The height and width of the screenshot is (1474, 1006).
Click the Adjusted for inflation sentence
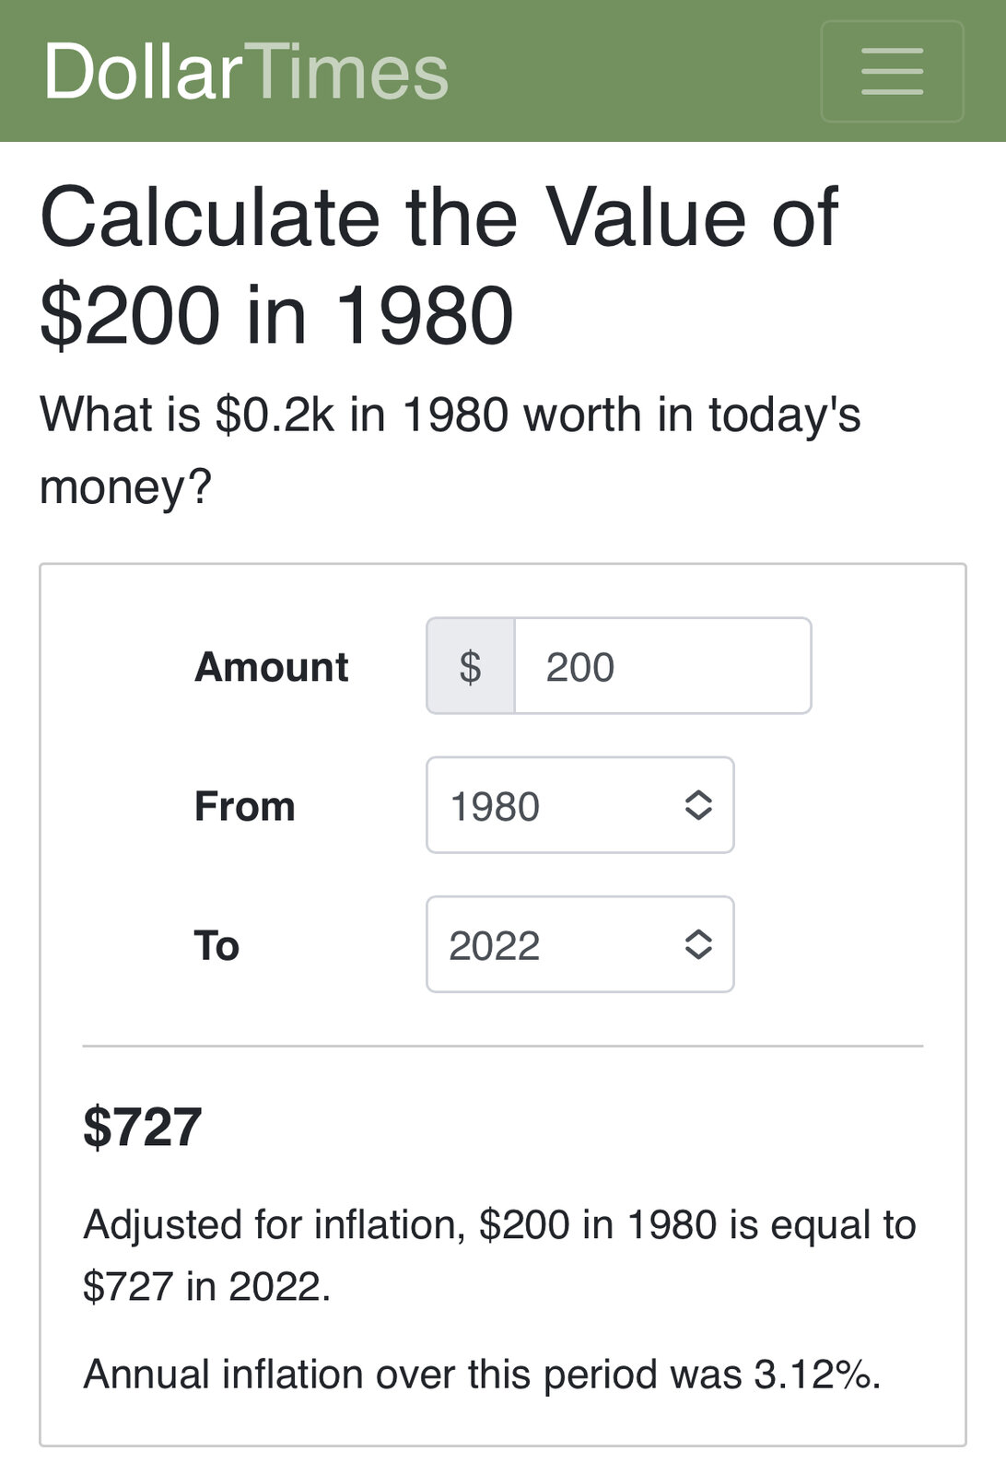point(499,1256)
